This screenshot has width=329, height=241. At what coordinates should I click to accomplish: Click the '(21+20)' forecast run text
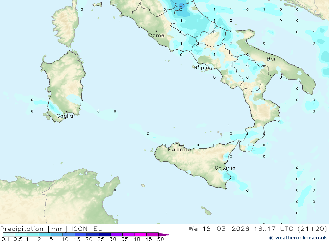313,229
